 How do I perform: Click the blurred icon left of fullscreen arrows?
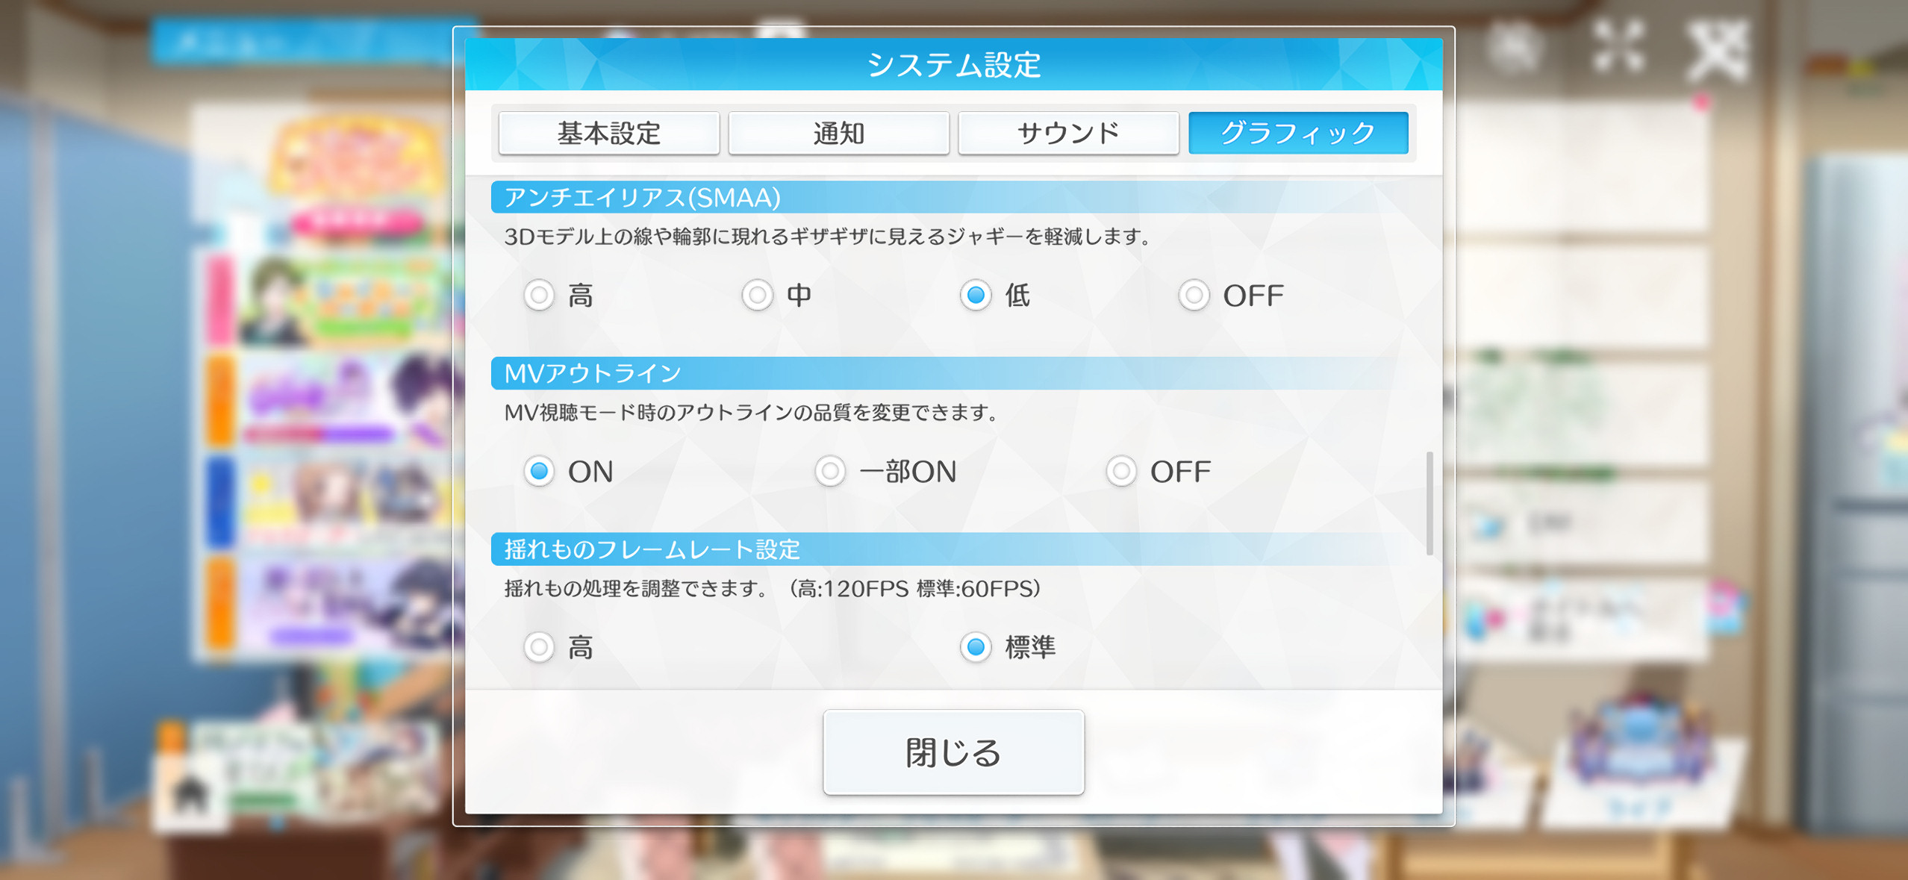point(1513,47)
